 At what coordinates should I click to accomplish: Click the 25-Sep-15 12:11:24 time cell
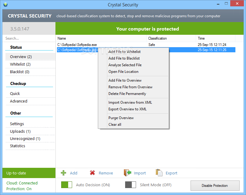212,45
